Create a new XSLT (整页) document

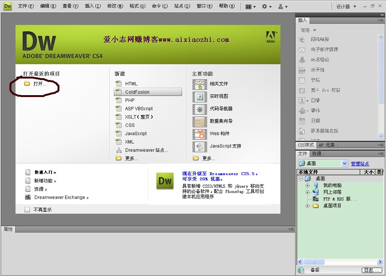(139, 117)
